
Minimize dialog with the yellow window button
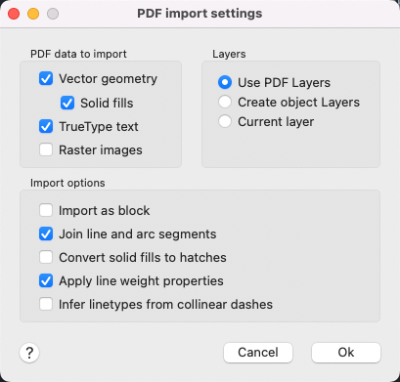pos(33,14)
